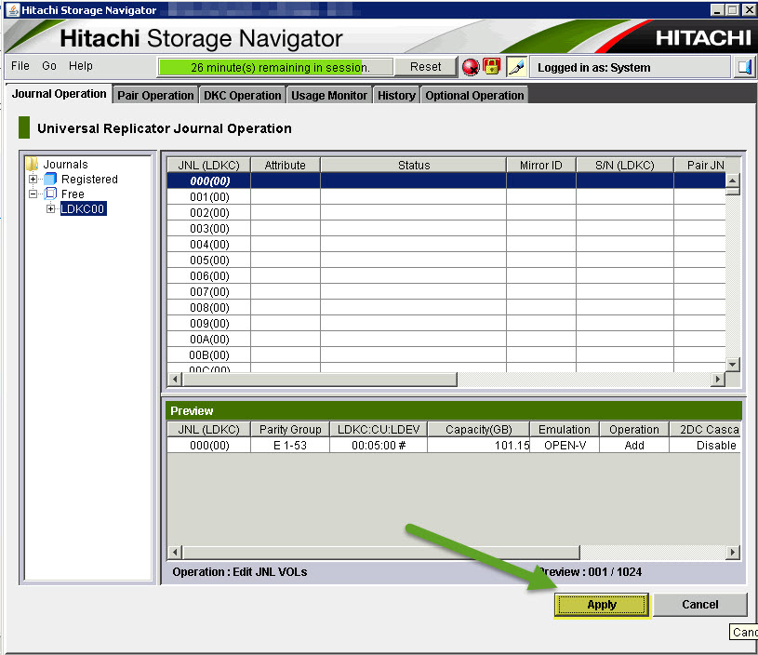Open the File menu
758x655 pixels.
coord(20,66)
